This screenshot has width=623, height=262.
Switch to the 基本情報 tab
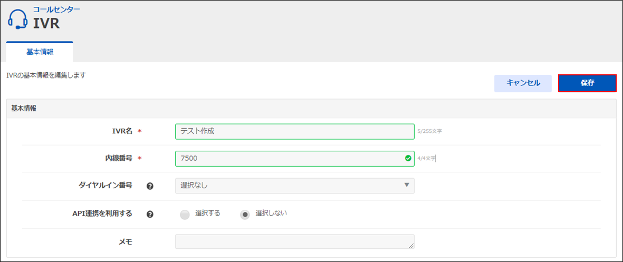[40, 52]
